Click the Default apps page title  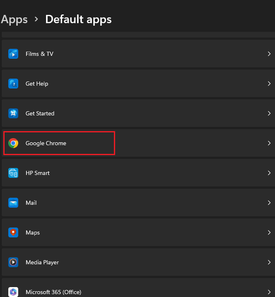[x=78, y=20]
